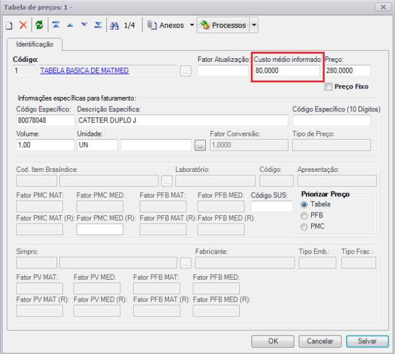Screen dimensions: 395x354
Task: Open search using binoculars icon
Action: click(x=114, y=26)
